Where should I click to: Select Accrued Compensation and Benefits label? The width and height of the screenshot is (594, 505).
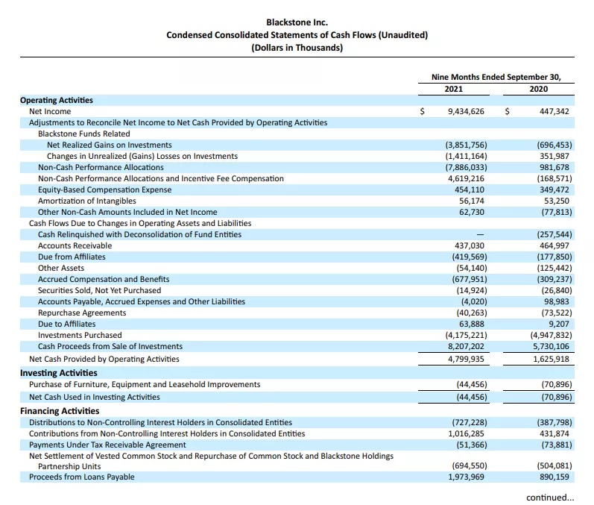104,279
